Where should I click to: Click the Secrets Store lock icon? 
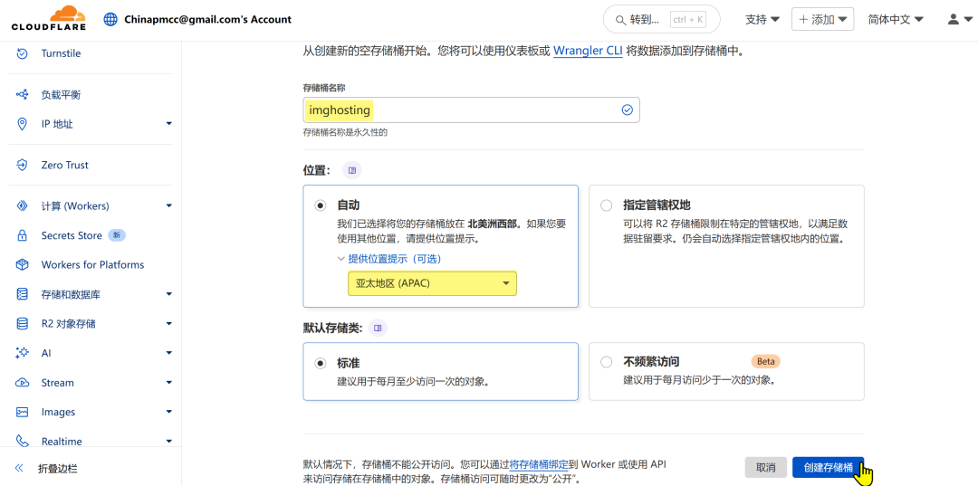23,235
